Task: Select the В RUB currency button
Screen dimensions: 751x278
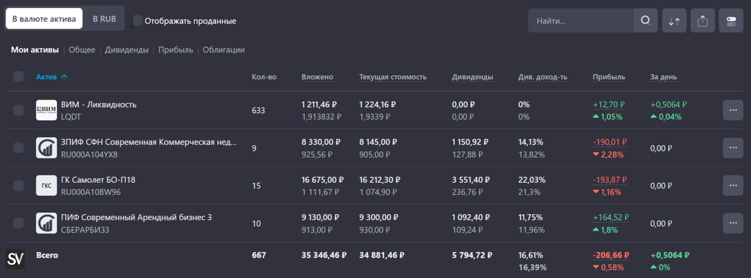Action: [x=104, y=19]
